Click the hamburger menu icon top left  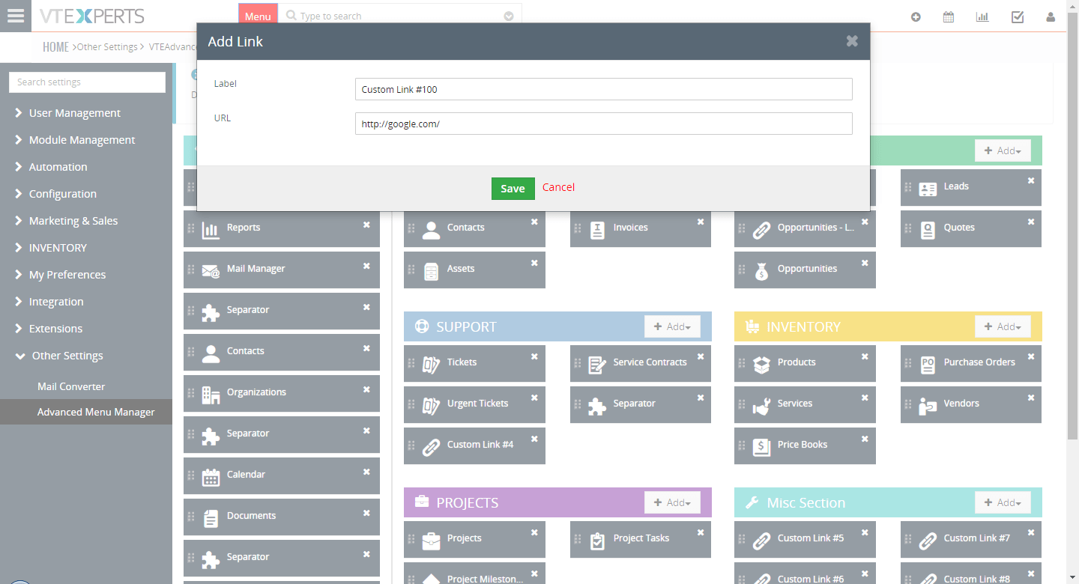pos(16,16)
